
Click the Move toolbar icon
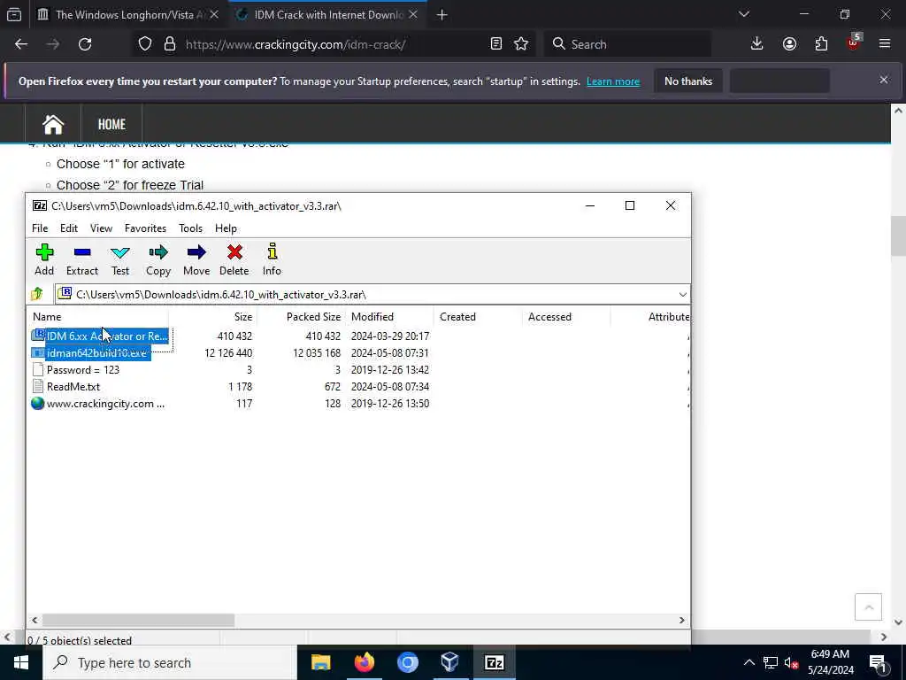click(196, 259)
